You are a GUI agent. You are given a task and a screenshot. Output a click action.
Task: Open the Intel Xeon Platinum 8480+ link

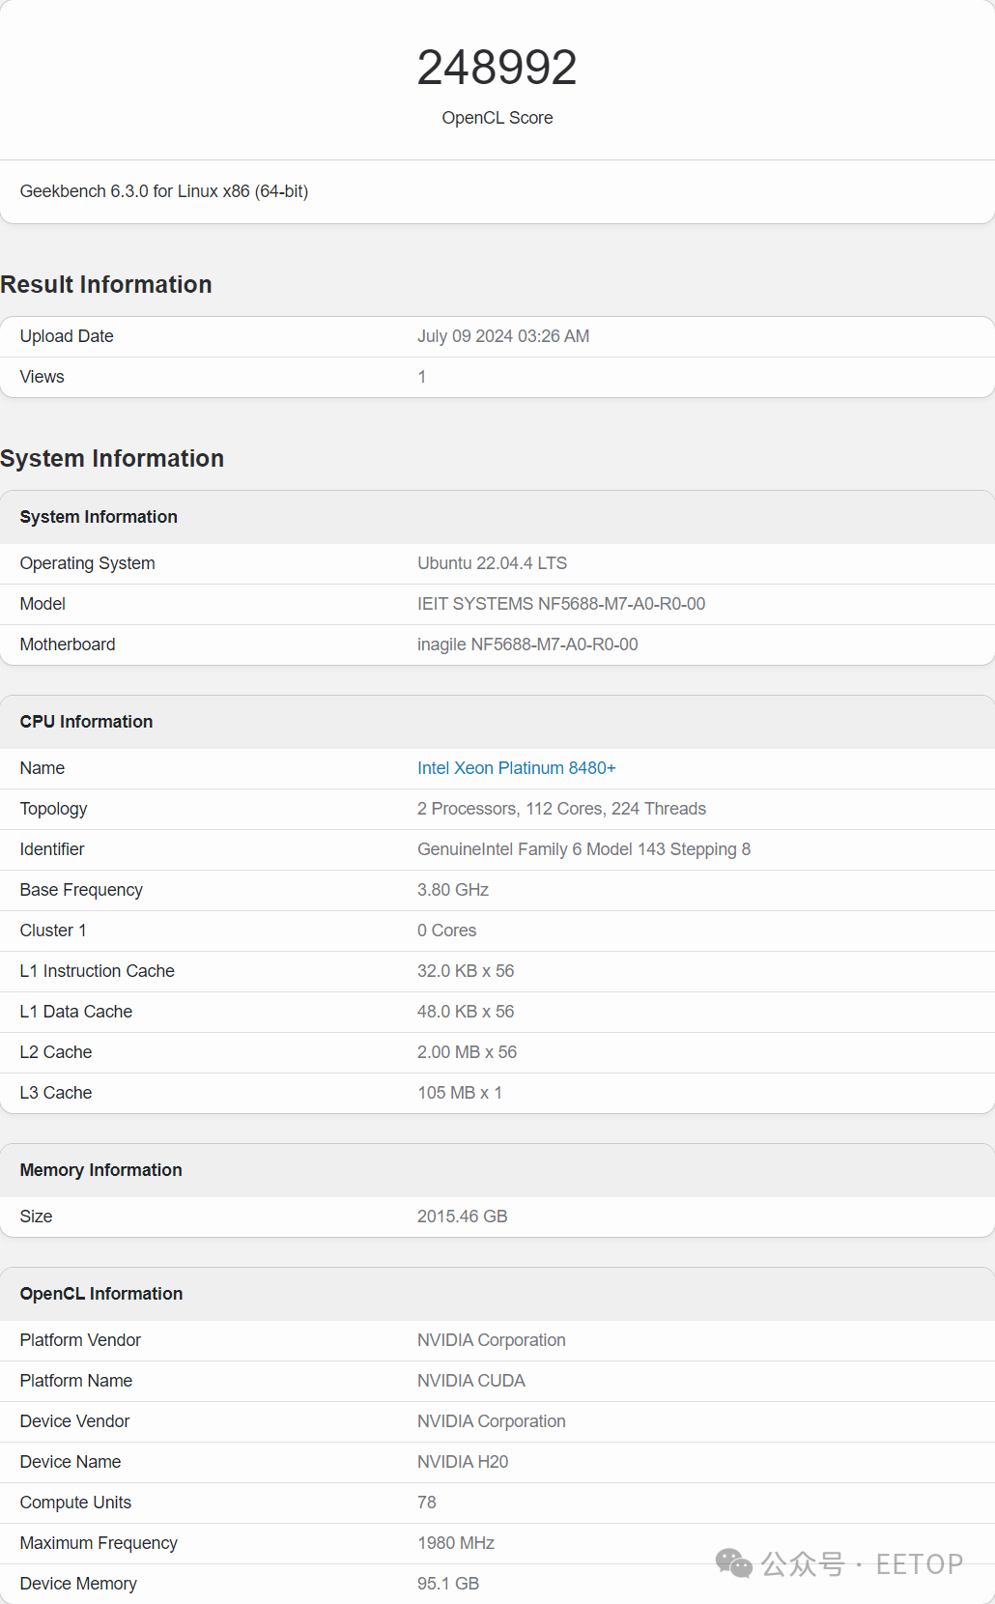point(516,768)
